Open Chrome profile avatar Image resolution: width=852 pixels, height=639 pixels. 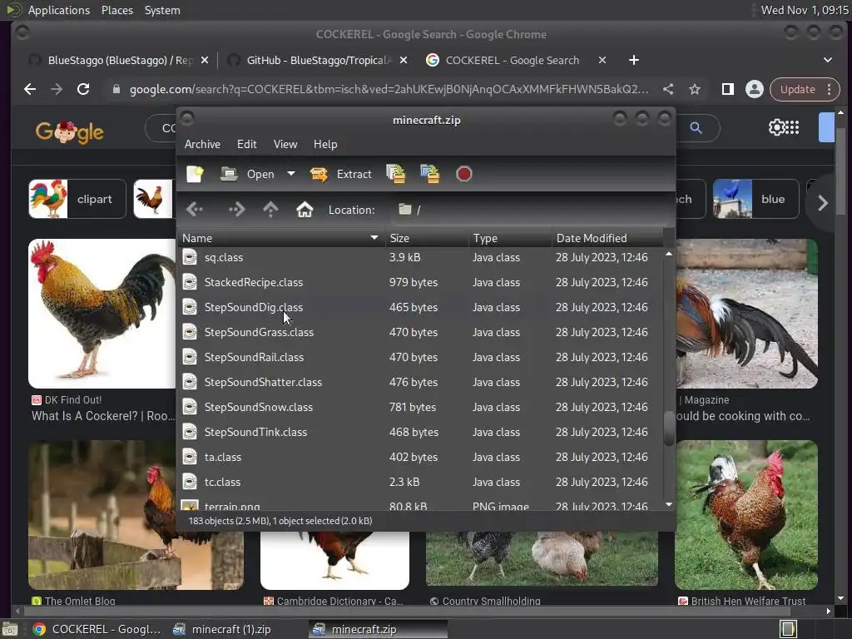pyautogui.click(x=754, y=89)
